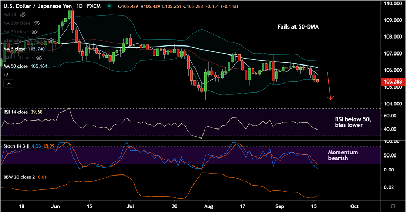The height and width of the screenshot is (212, 406).
Task: Click the 110.000 price scale label
Action: click(393, 3)
